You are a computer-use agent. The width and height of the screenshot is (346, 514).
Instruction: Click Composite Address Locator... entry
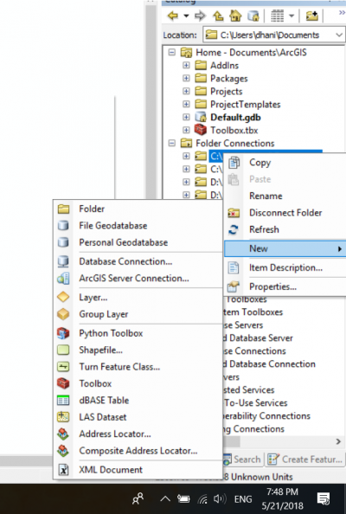[138, 451]
